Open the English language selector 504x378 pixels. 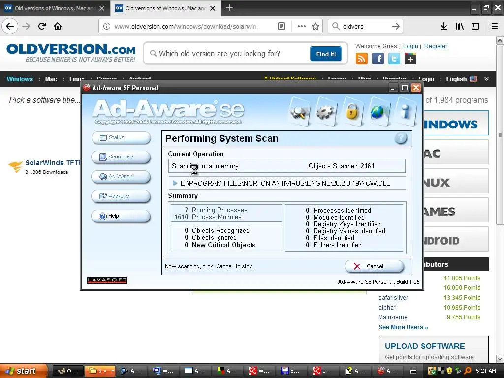(x=462, y=79)
